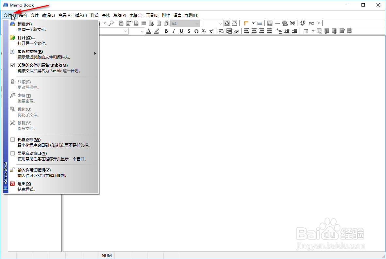The height and width of the screenshot is (259, 386).
Task: Click the numbered list settings icon
Action: [x=279, y=31]
